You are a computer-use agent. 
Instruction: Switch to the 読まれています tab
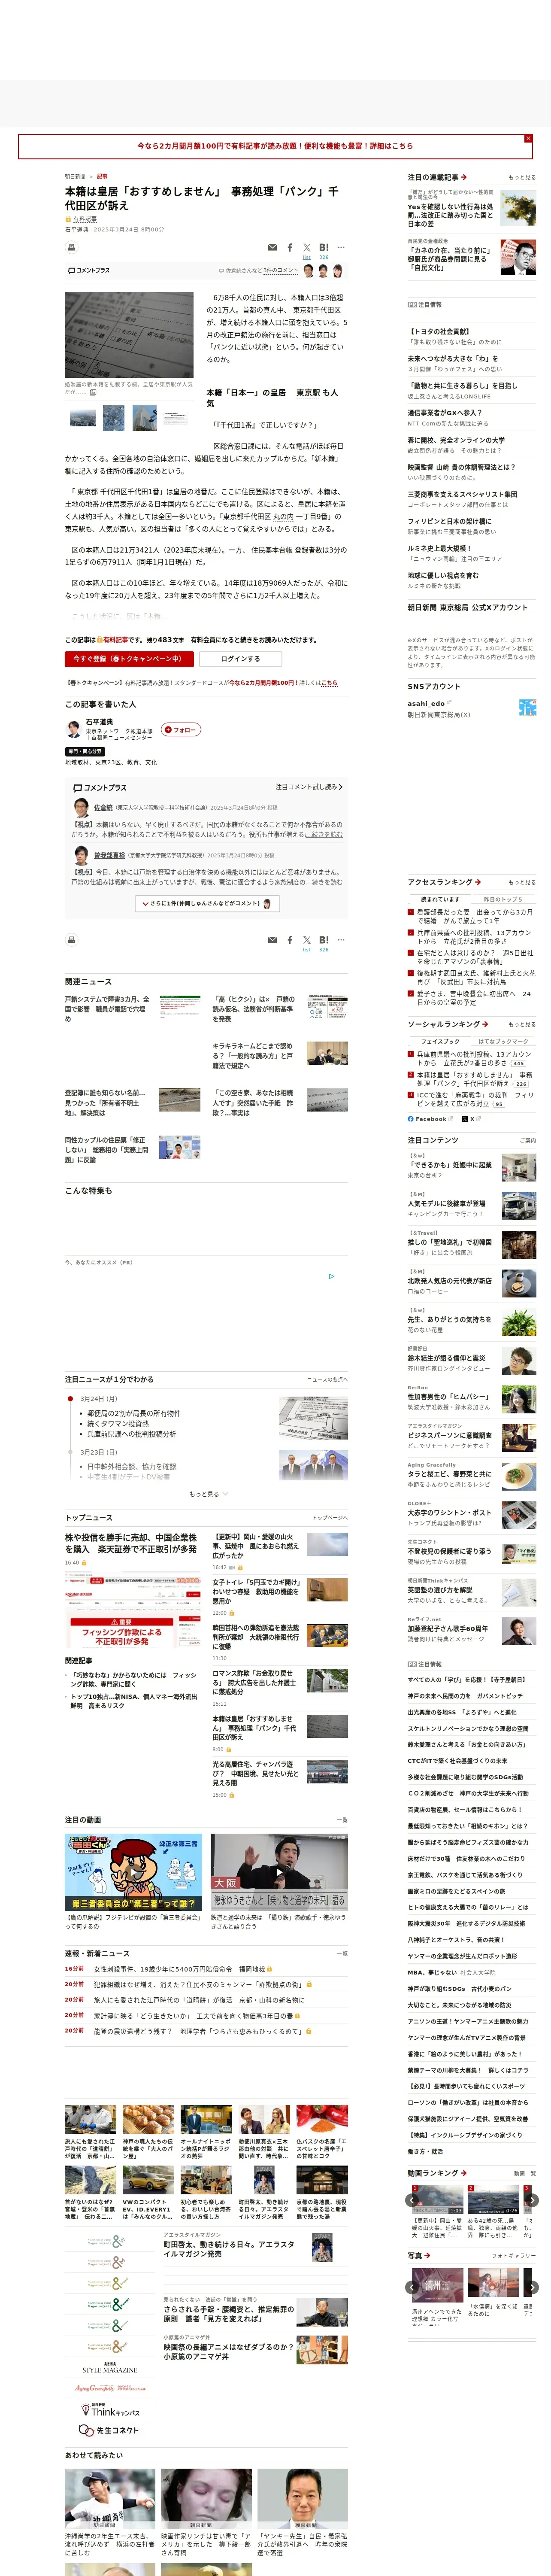pyautogui.click(x=440, y=899)
